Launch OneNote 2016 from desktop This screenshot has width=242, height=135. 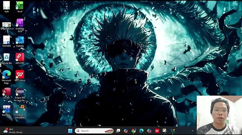pyautogui.click(x=20, y=25)
